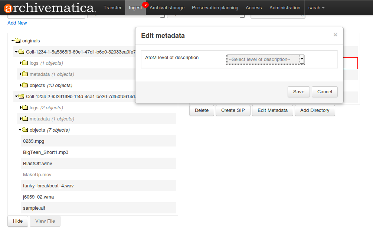Open the Preservation planning tab

click(215, 8)
